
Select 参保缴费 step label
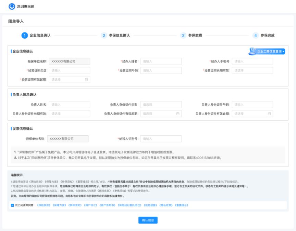tap(195, 36)
